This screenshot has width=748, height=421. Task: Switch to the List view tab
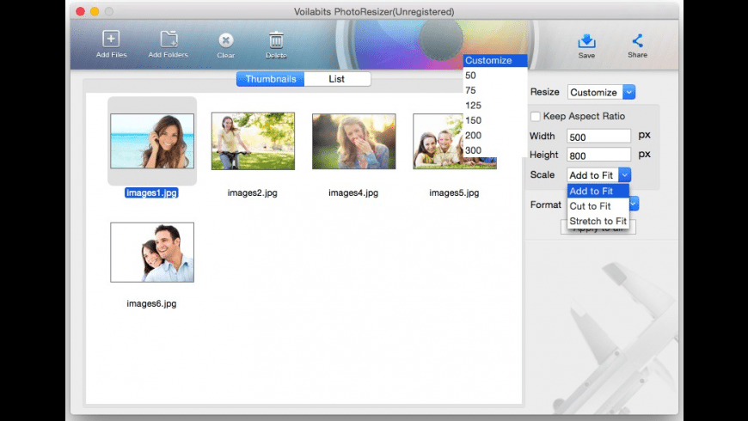[337, 79]
